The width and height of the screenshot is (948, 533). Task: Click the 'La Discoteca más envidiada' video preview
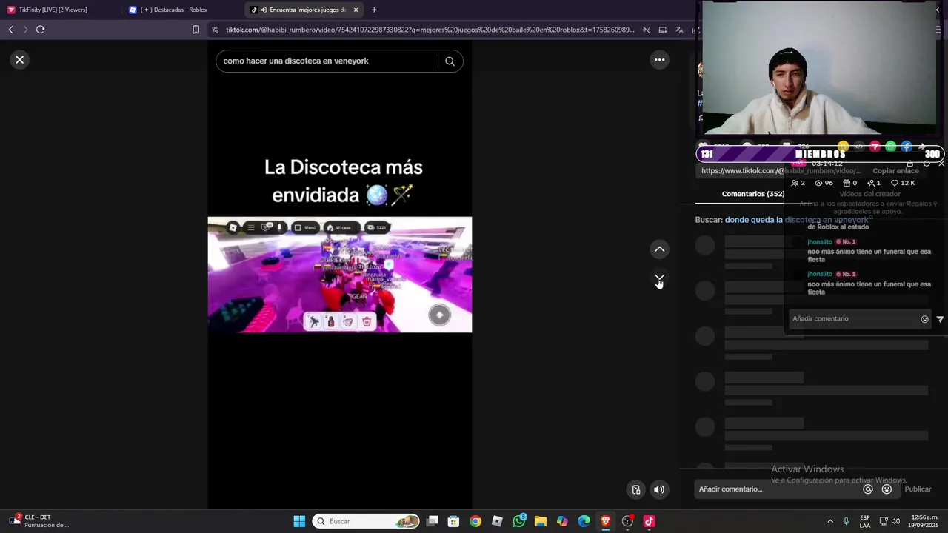(x=339, y=275)
